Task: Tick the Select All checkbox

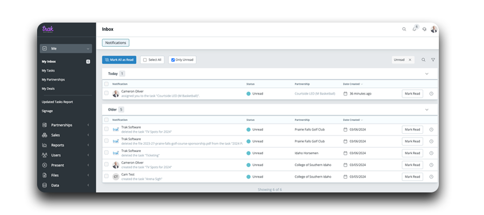Action: click(x=145, y=60)
